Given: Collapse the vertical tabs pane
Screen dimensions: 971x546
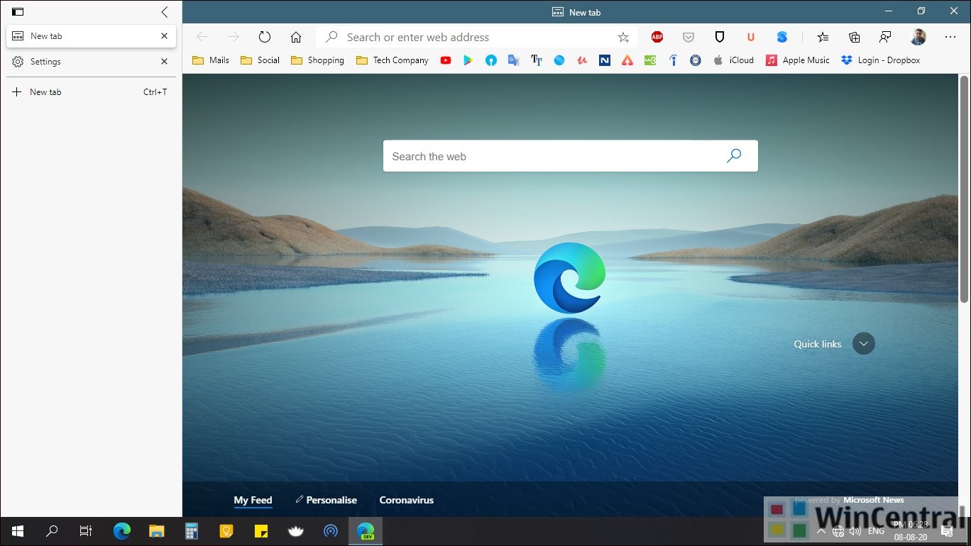Looking at the screenshot, I should tap(165, 12).
